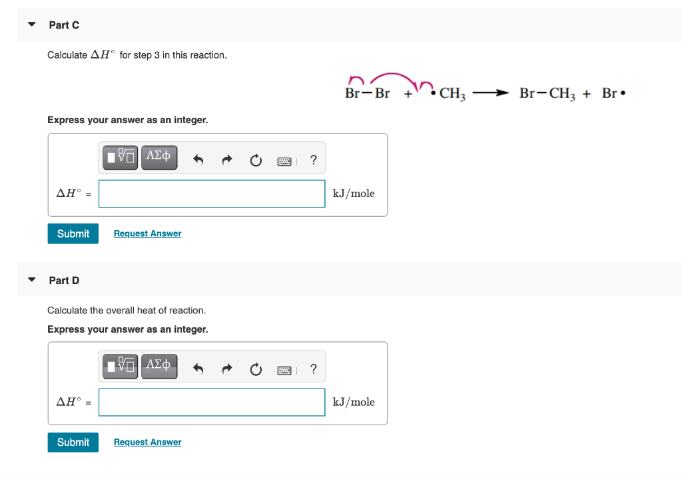Image resolution: width=682 pixels, height=477 pixels.
Task: Open the equation template palette in Part C
Action: pos(120,158)
